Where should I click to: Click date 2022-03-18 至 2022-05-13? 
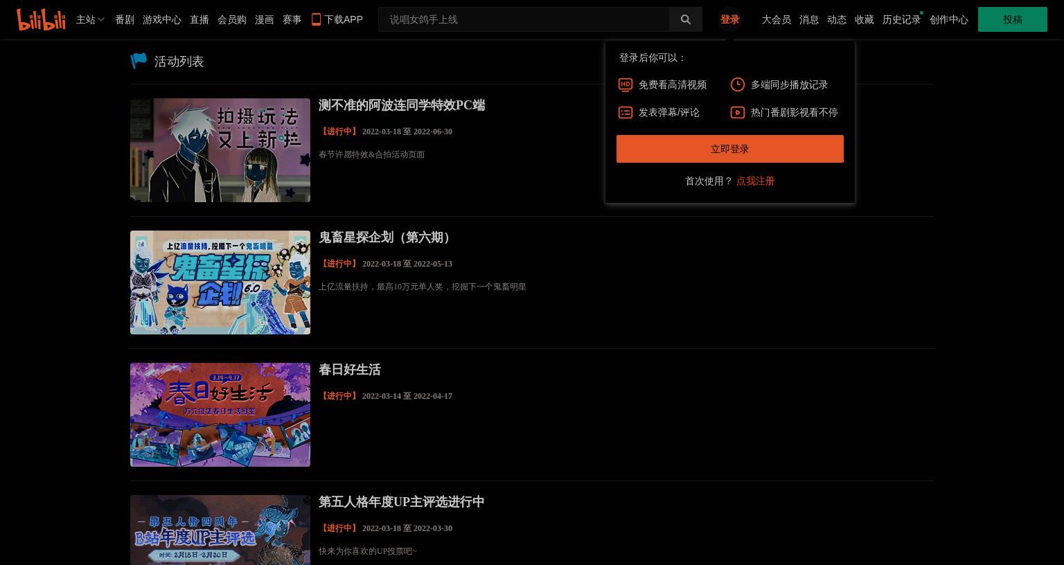pos(407,264)
